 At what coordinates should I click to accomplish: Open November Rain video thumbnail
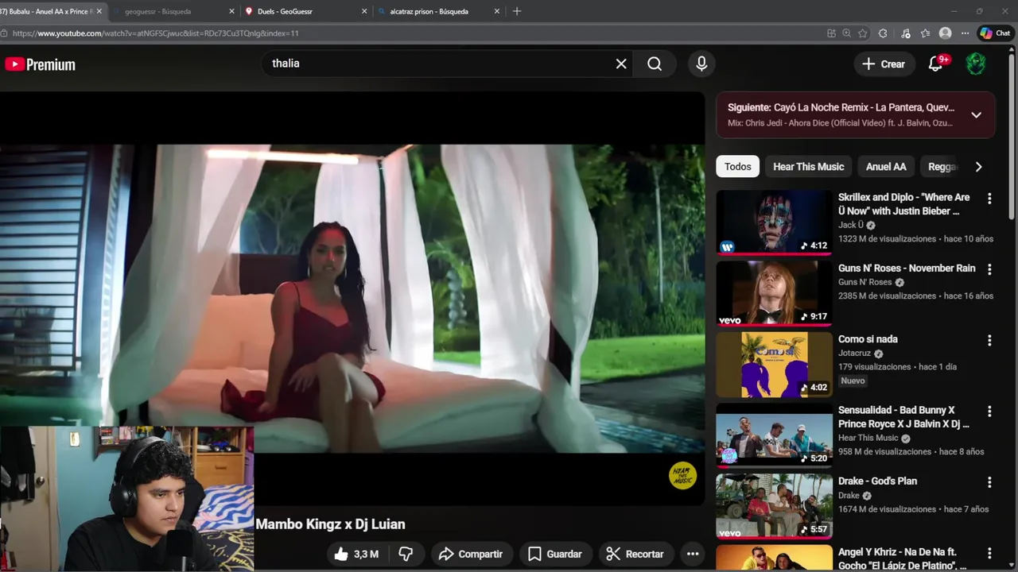coord(774,292)
